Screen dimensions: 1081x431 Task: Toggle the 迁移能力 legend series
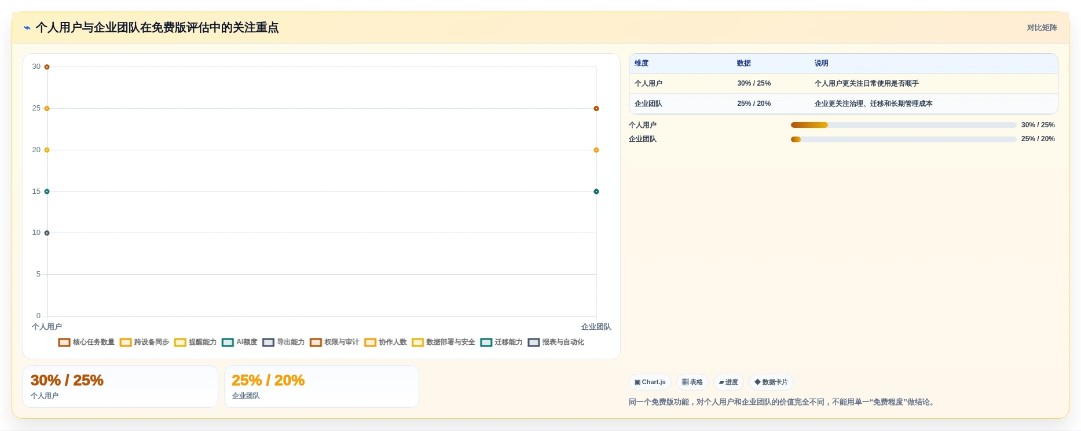[x=501, y=342]
